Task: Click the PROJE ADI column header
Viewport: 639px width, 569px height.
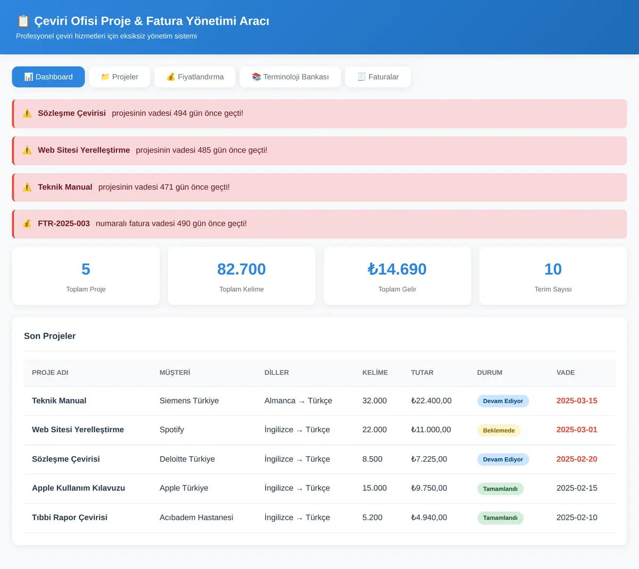Action: pos(50,373)
